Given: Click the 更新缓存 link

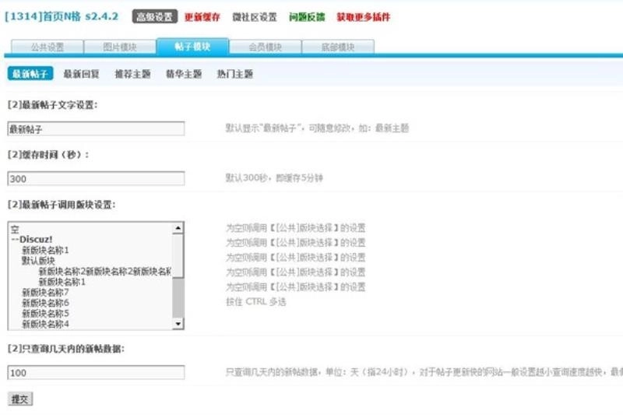Looking at the screenshot, I should click(202, 17).
